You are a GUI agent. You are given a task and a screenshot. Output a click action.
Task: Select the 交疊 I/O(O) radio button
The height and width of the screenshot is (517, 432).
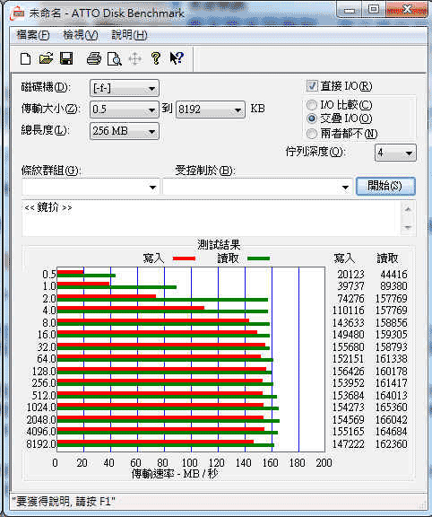coord(312,118)
